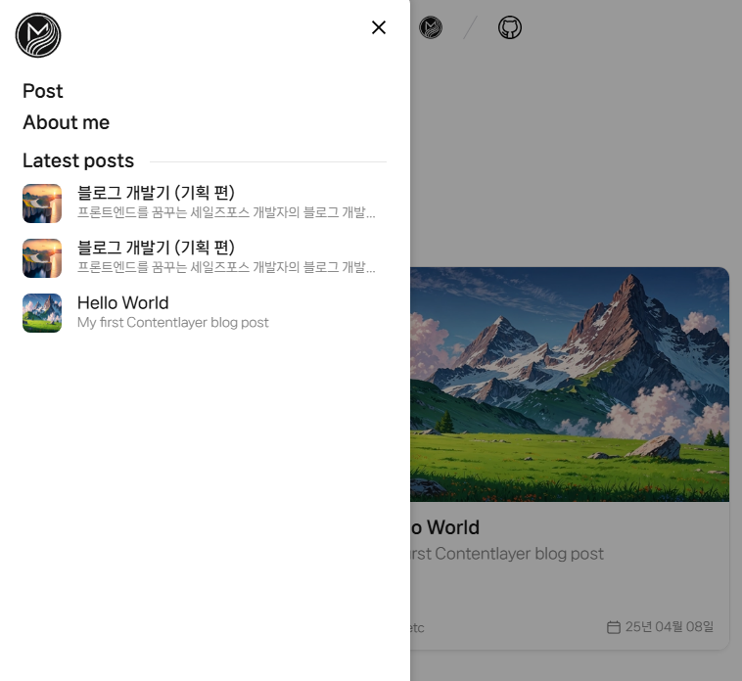
Task: Open the large mountain landscape card image
Action: pos(570,385)
